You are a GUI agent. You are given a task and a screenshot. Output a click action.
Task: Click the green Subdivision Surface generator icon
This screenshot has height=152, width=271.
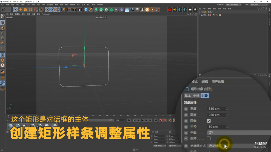coord(96,10)
